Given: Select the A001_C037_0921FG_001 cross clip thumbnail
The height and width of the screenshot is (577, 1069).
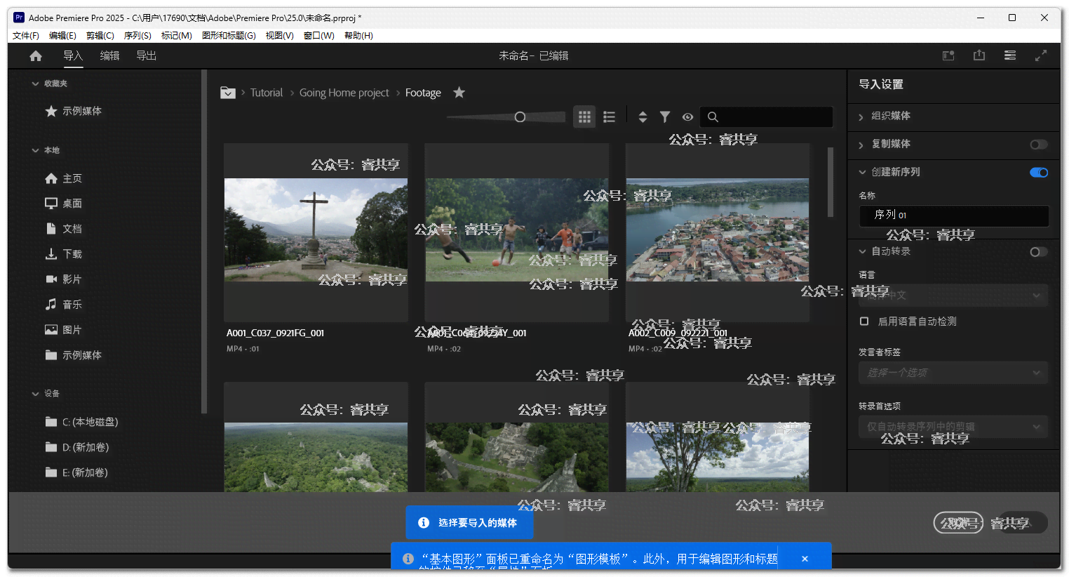Looking at the screenshot, I should coord(316,230).
